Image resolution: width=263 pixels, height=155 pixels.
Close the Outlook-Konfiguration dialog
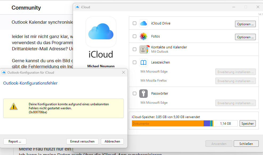tap(124, 72)
